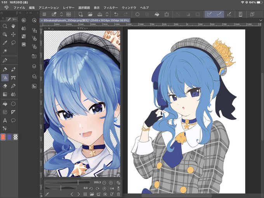The image size is (264, 198).
Task: Create a new canvas from command bar
Action: 81,14
